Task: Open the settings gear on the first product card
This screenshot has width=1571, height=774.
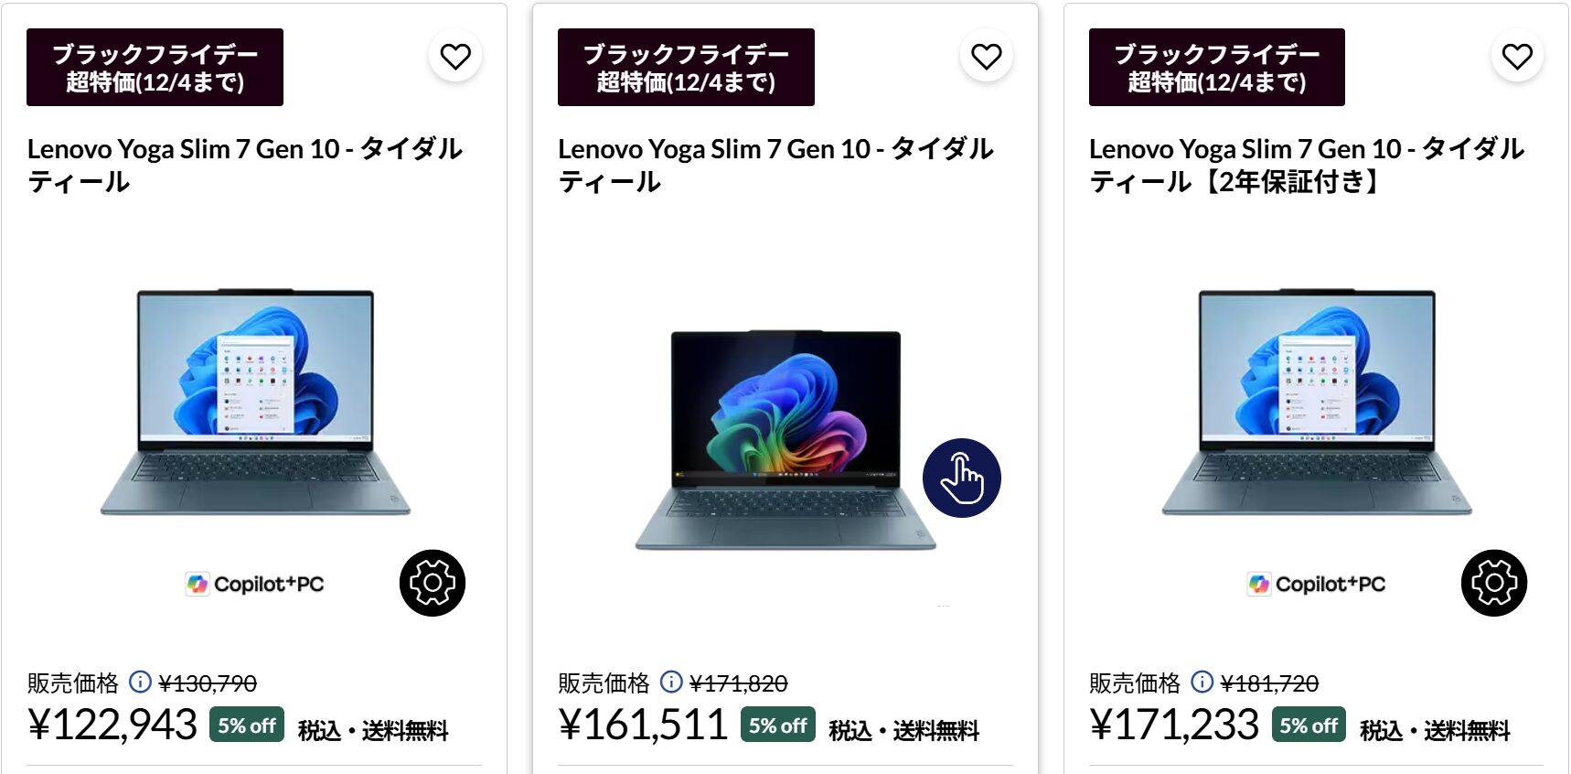Action: [x=433, y=582]
